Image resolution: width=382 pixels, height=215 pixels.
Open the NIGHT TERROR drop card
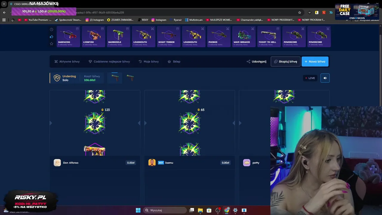click(169, 36)
